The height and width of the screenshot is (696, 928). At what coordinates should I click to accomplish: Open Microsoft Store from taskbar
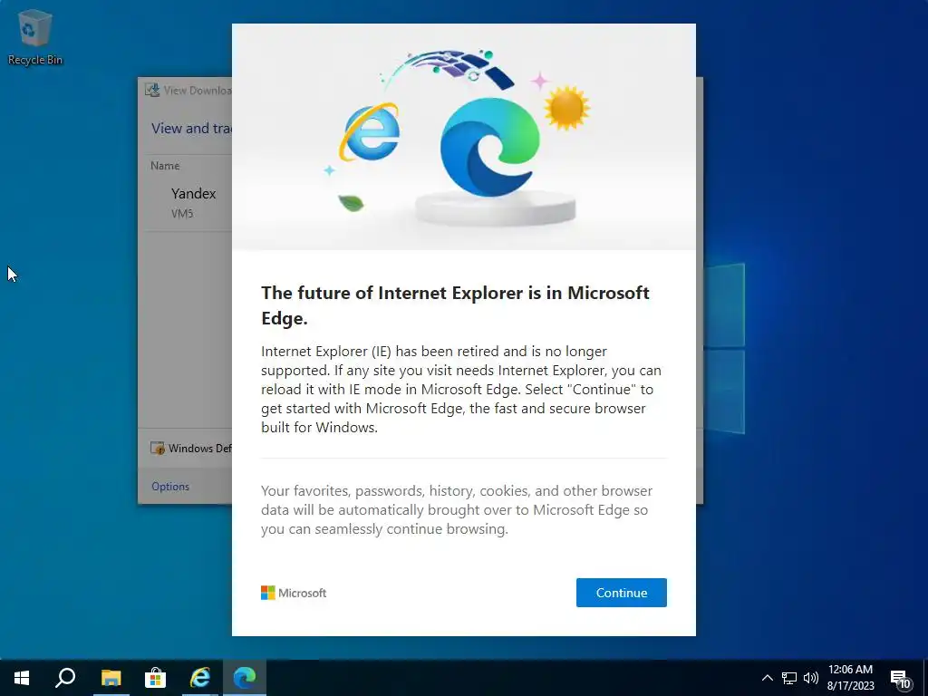155,678
